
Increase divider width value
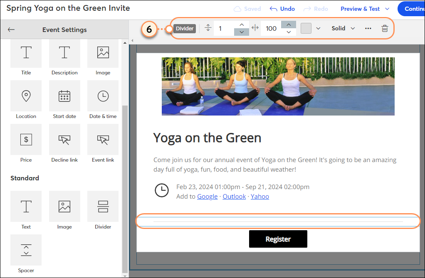289,25
